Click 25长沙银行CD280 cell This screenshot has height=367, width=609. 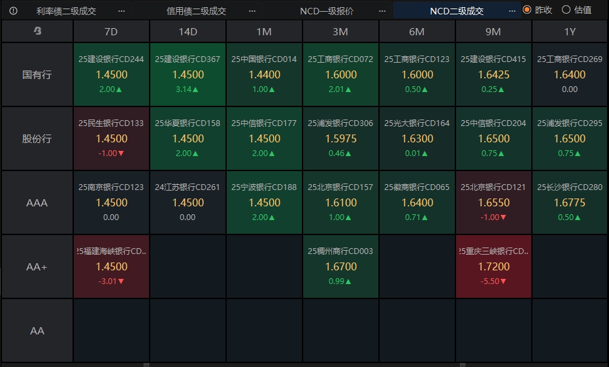click(570, 202)
